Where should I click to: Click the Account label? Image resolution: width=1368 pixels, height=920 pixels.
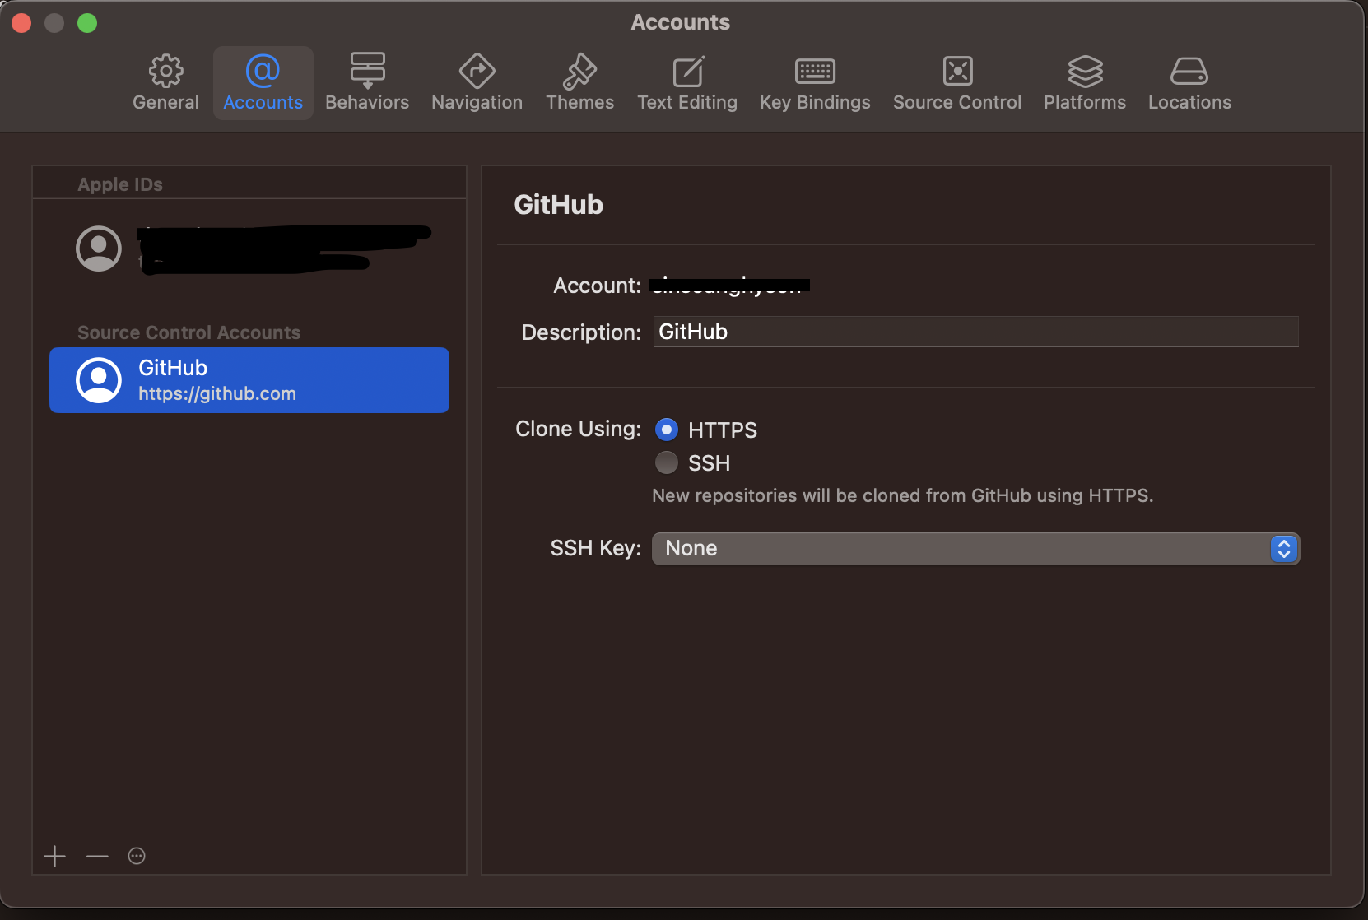598,286
